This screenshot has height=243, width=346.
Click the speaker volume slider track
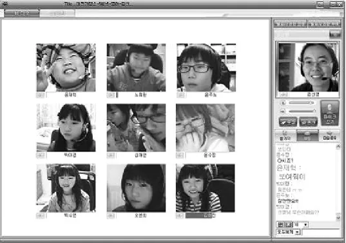tap(302, 102)
